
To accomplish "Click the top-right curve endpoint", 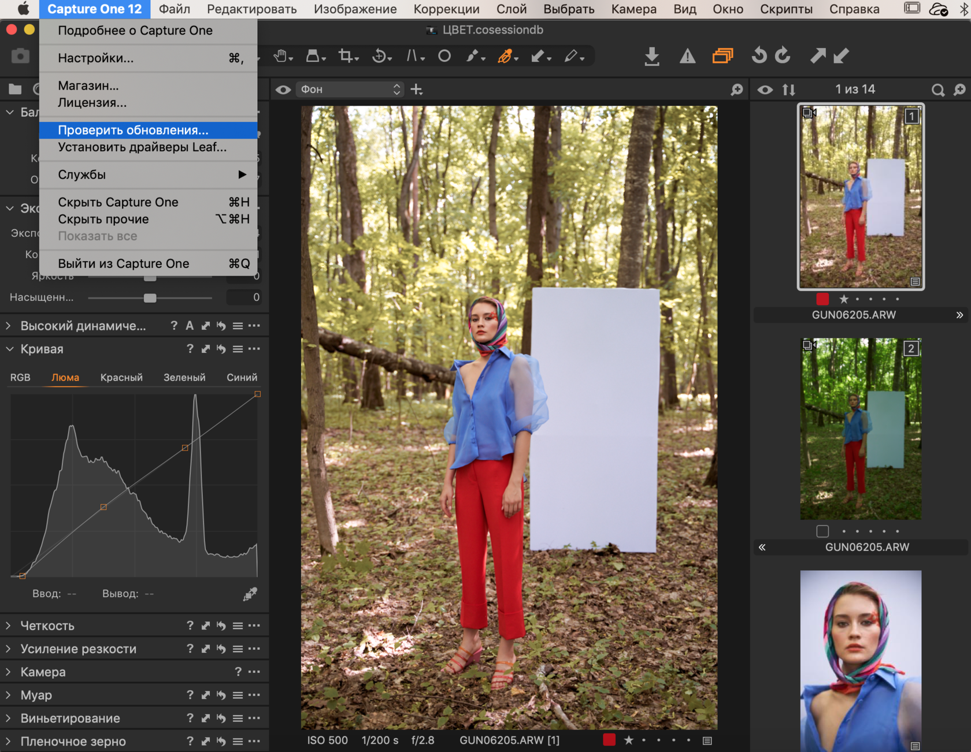I will point(258,394).
